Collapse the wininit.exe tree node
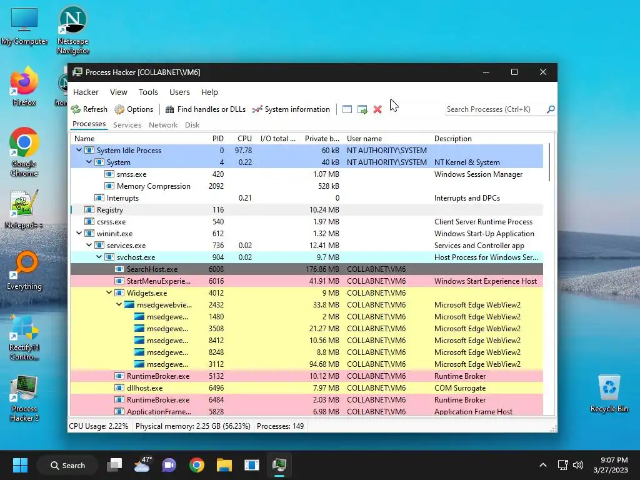Screen dimensions: 640x480 point(79,234)
